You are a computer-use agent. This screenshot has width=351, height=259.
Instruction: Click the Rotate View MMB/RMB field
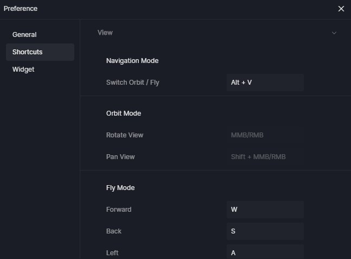[x=265, y=135]
